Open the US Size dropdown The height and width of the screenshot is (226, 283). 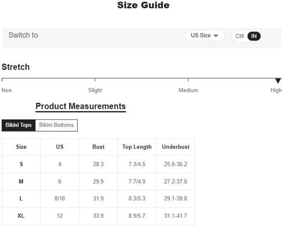pyautogui.click(x=205, y=35)
